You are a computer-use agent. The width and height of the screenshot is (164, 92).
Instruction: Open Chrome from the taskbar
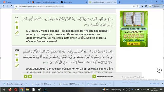click(x=22, y=90)
